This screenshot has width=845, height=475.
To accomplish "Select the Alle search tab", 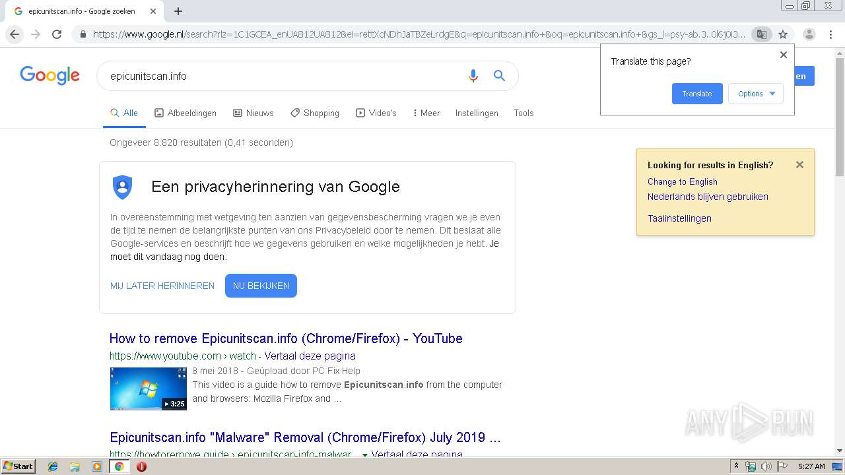I will click(124, 113).
